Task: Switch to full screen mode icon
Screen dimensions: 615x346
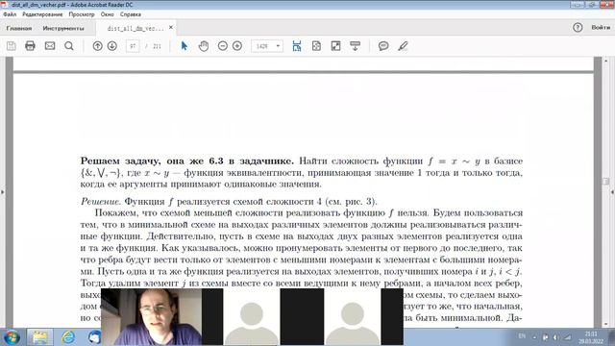Action: click(x=335, y=46)
